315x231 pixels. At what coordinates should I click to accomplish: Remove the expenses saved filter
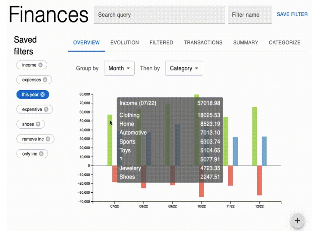click(x=44, y=80)
